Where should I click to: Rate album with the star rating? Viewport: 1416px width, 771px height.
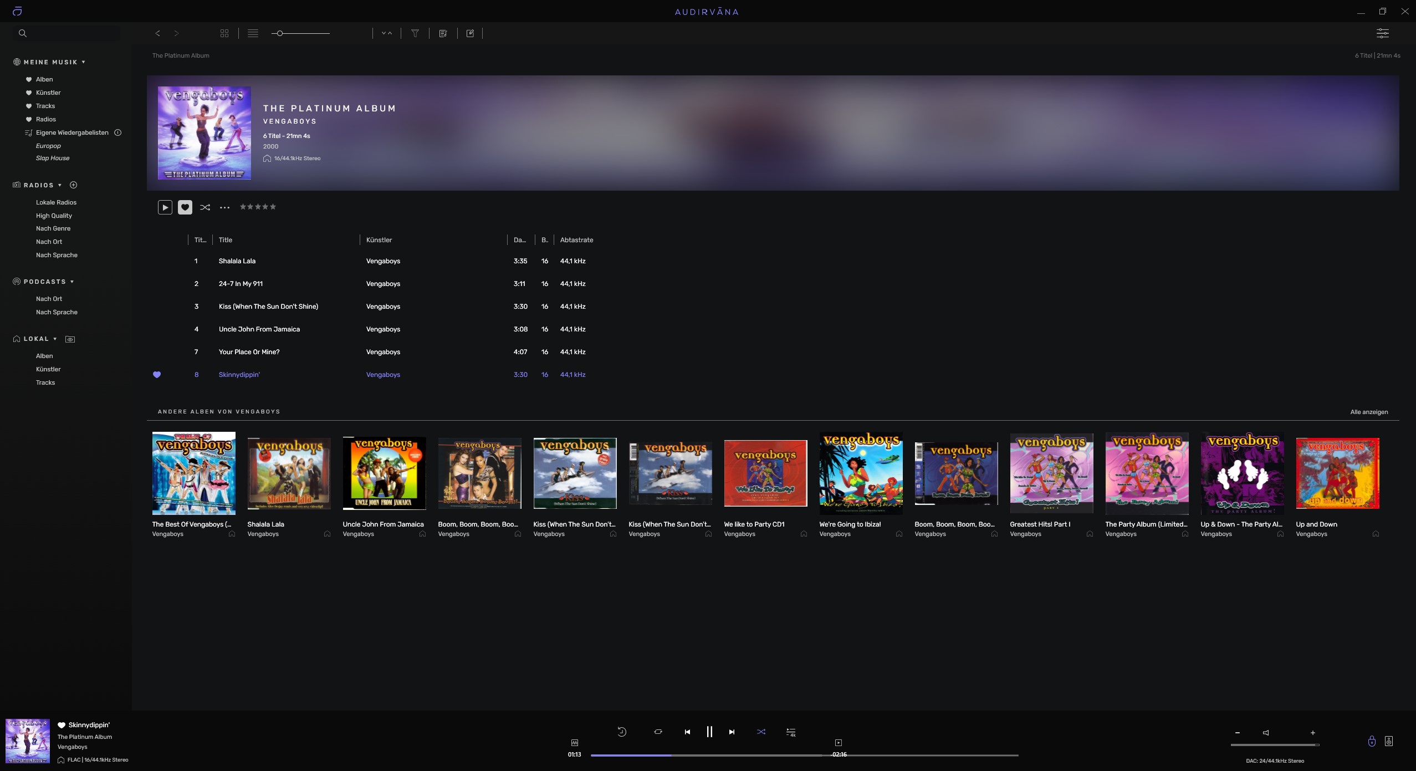(258, 207)
